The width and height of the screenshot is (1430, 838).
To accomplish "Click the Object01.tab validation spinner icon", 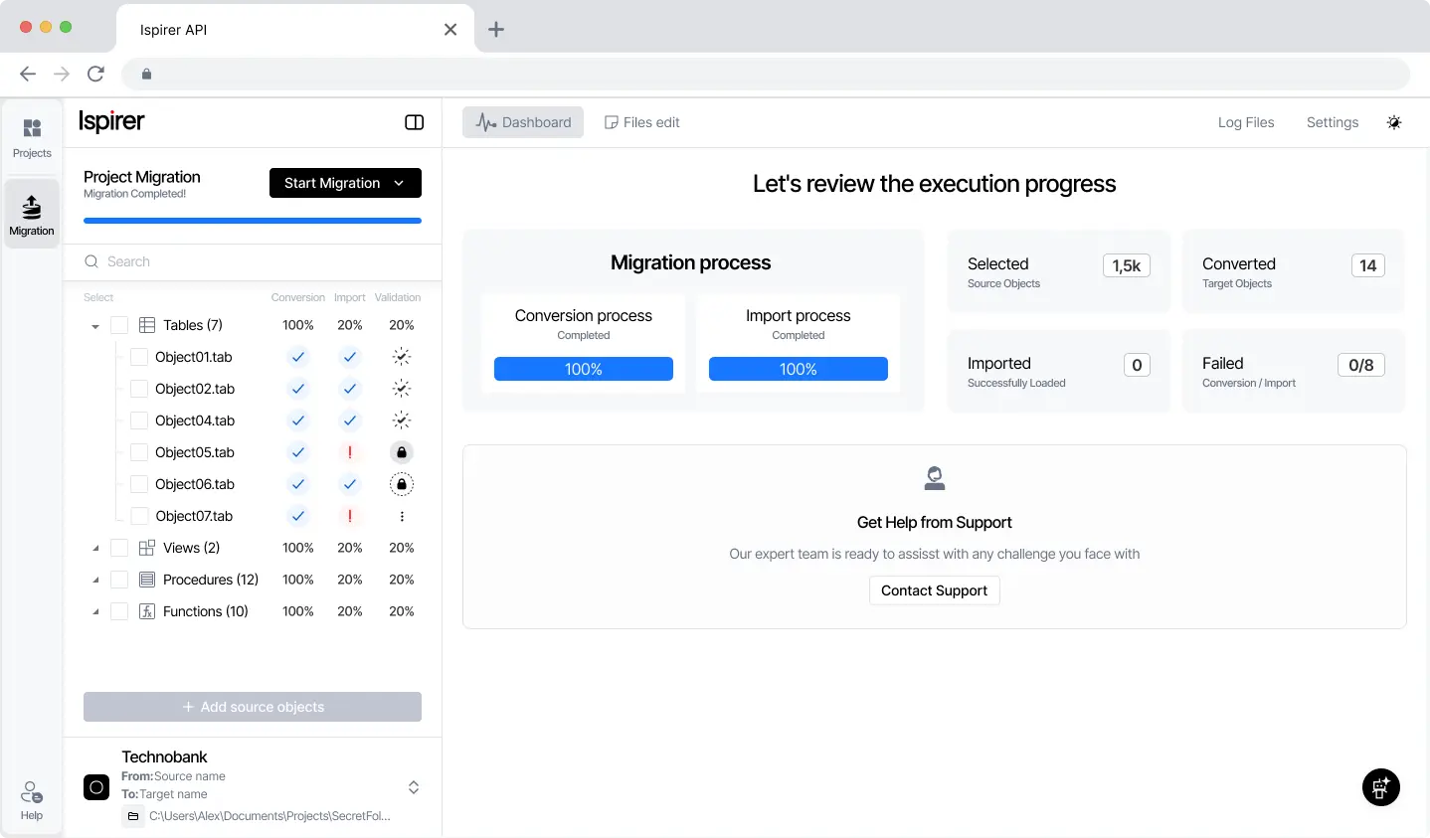I will click(402, 357).
